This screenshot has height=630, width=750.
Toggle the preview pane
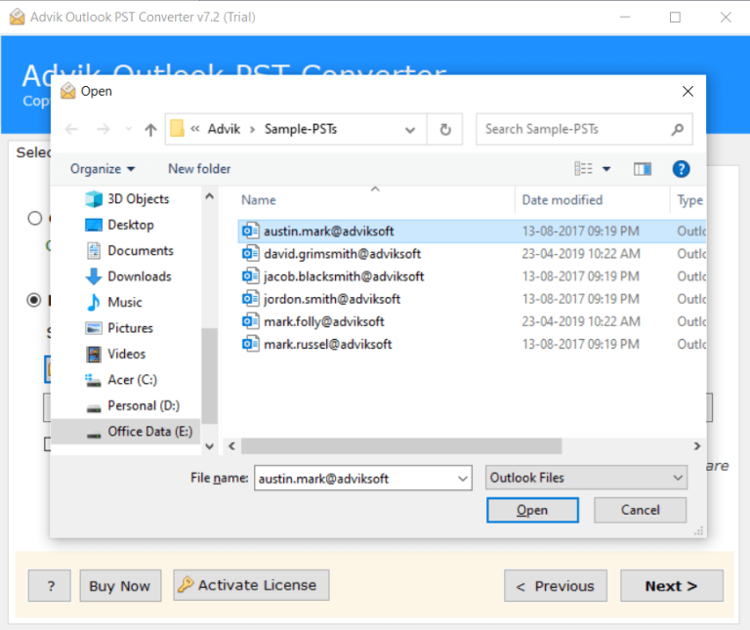tap(643, 169)
